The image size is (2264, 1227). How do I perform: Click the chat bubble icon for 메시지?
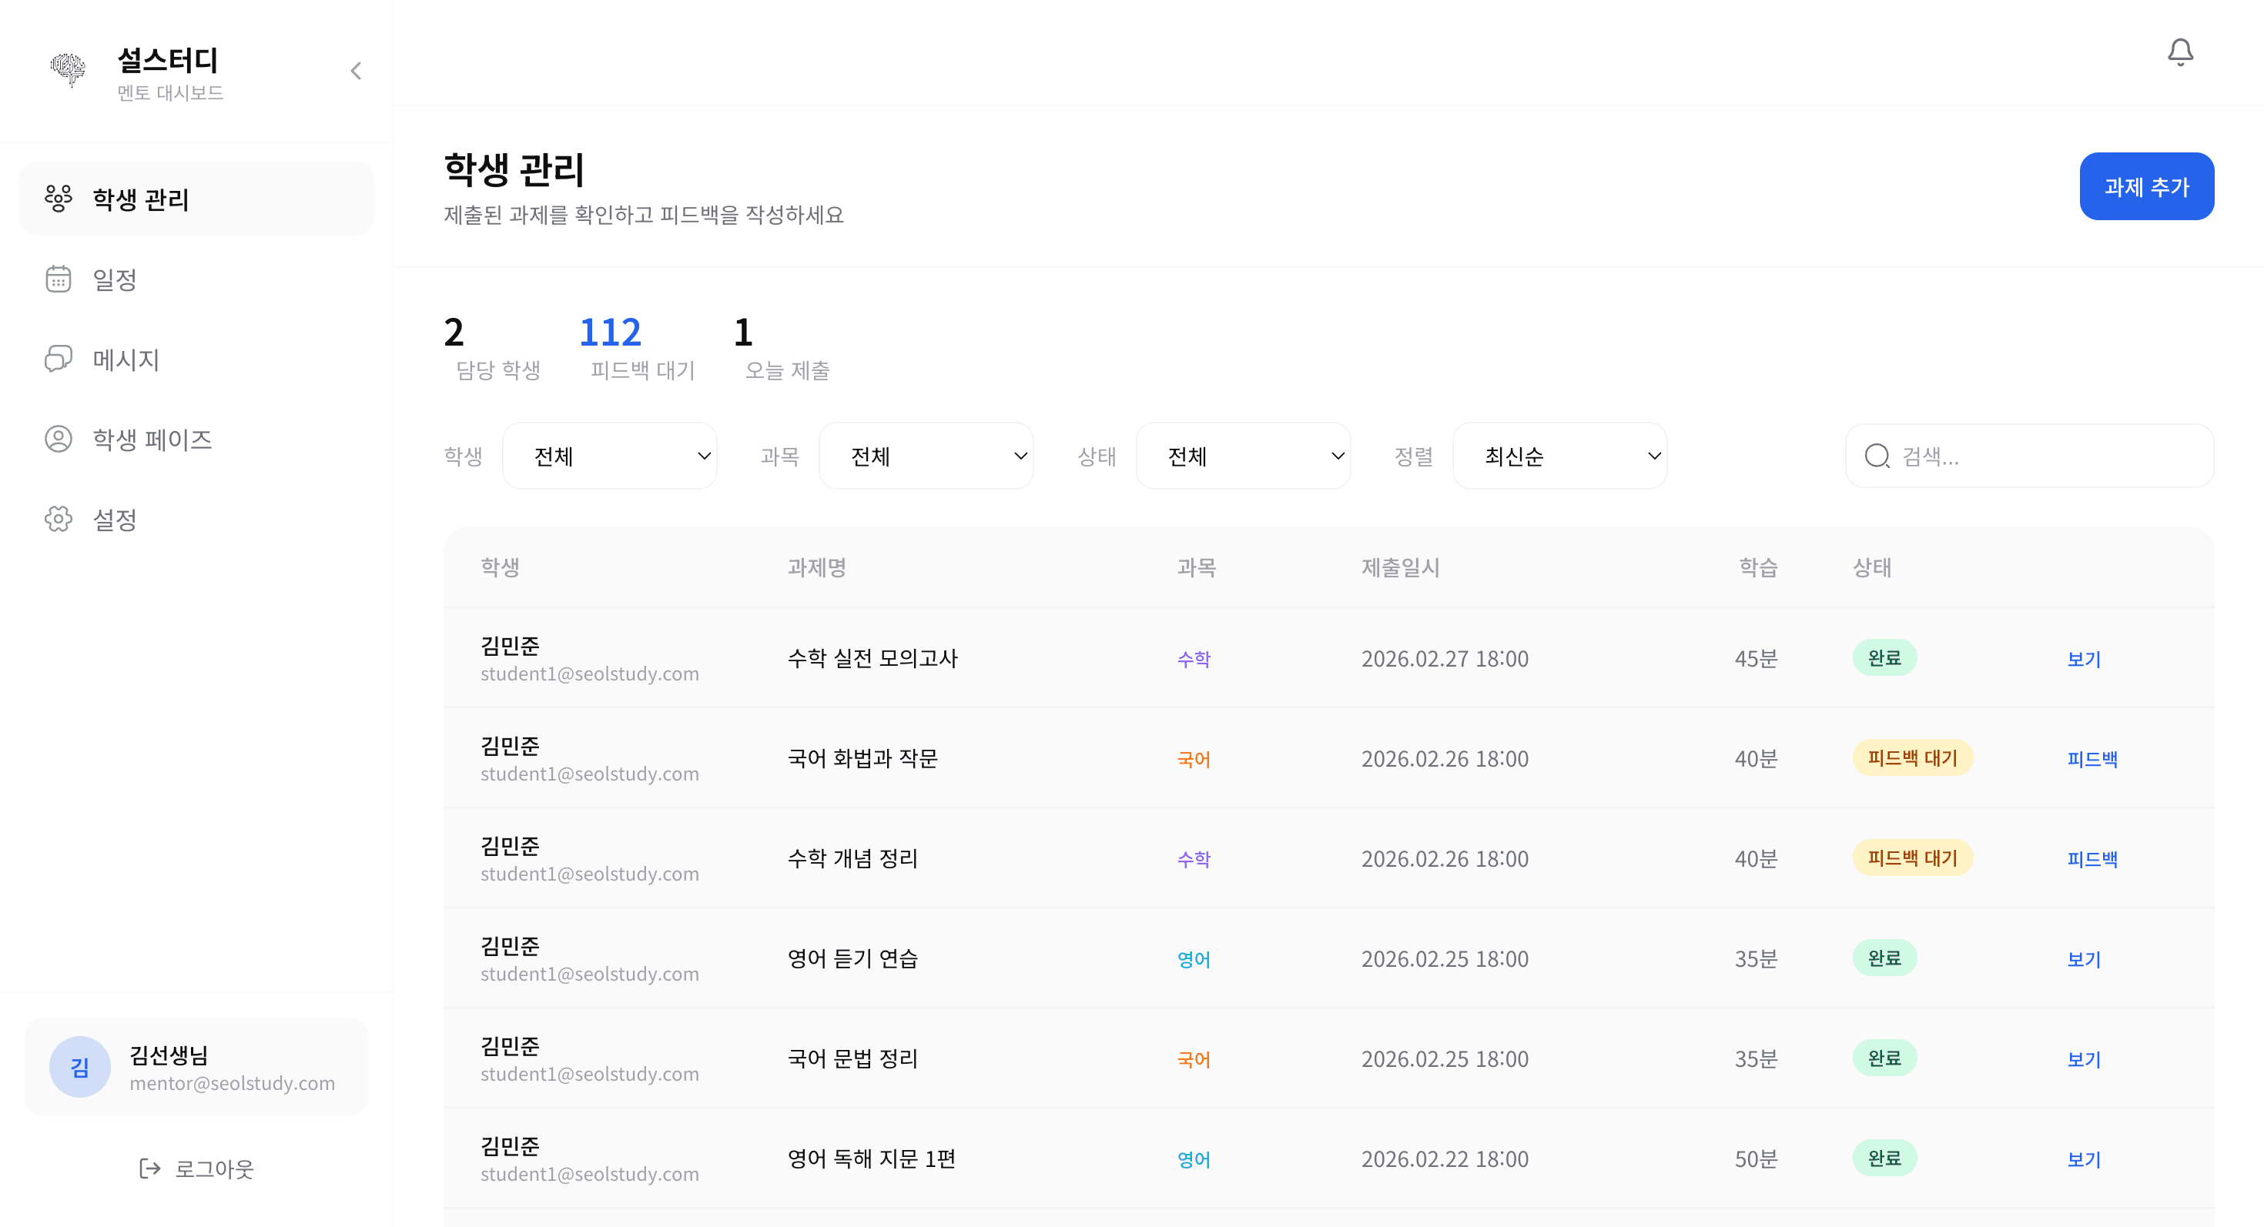pos(58,359)
